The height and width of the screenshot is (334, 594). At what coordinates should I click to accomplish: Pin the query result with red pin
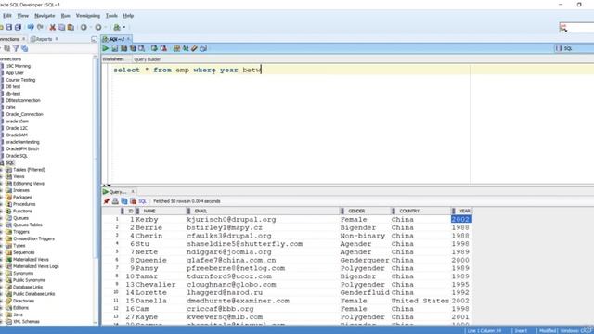(x=107, y=201)
